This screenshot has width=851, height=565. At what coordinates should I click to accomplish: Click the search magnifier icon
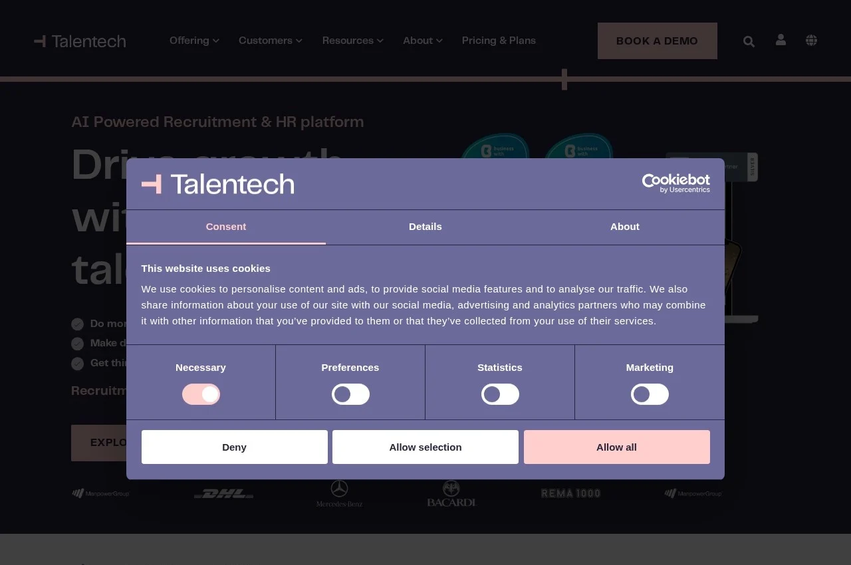pyautogui.click(x=749, y=41)
